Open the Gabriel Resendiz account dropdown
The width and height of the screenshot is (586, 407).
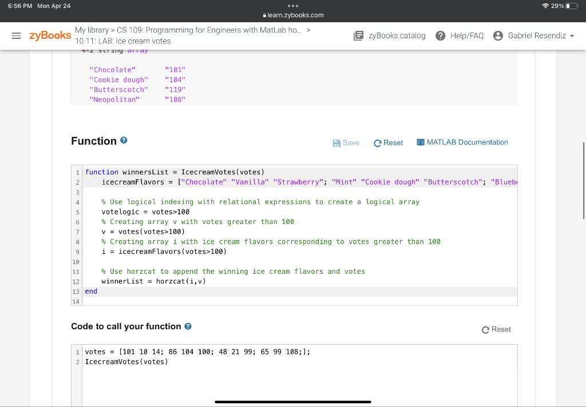[x=532, y=35]
